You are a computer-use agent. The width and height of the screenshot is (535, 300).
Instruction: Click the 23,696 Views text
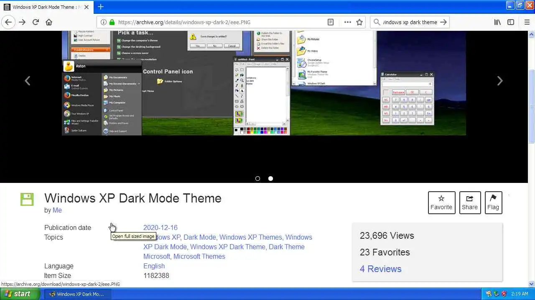click(x=387, y=235)
